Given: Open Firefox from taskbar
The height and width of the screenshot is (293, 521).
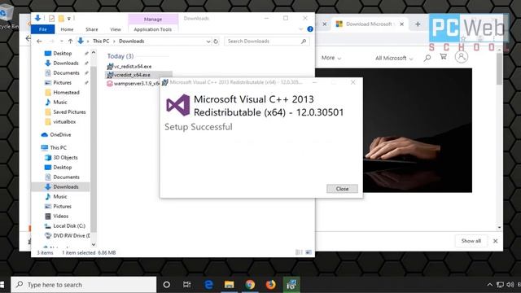Looking at the screenshot, I should pos(270,285).
